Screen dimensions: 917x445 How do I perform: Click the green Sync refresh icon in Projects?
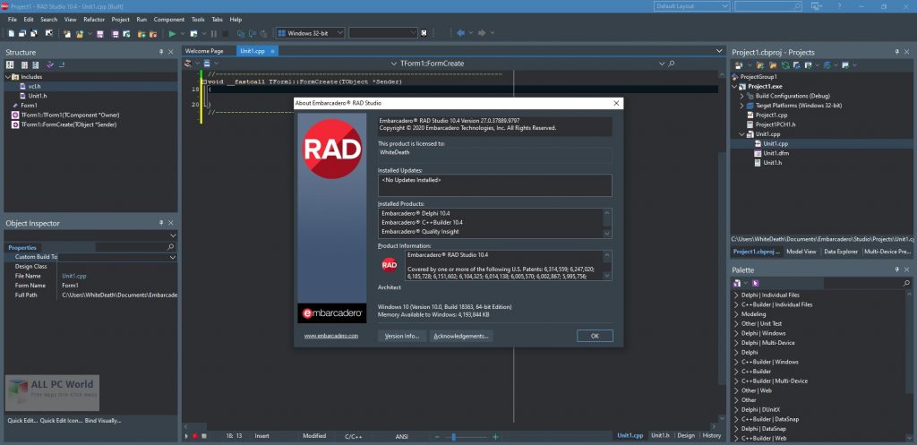point(785,64)
